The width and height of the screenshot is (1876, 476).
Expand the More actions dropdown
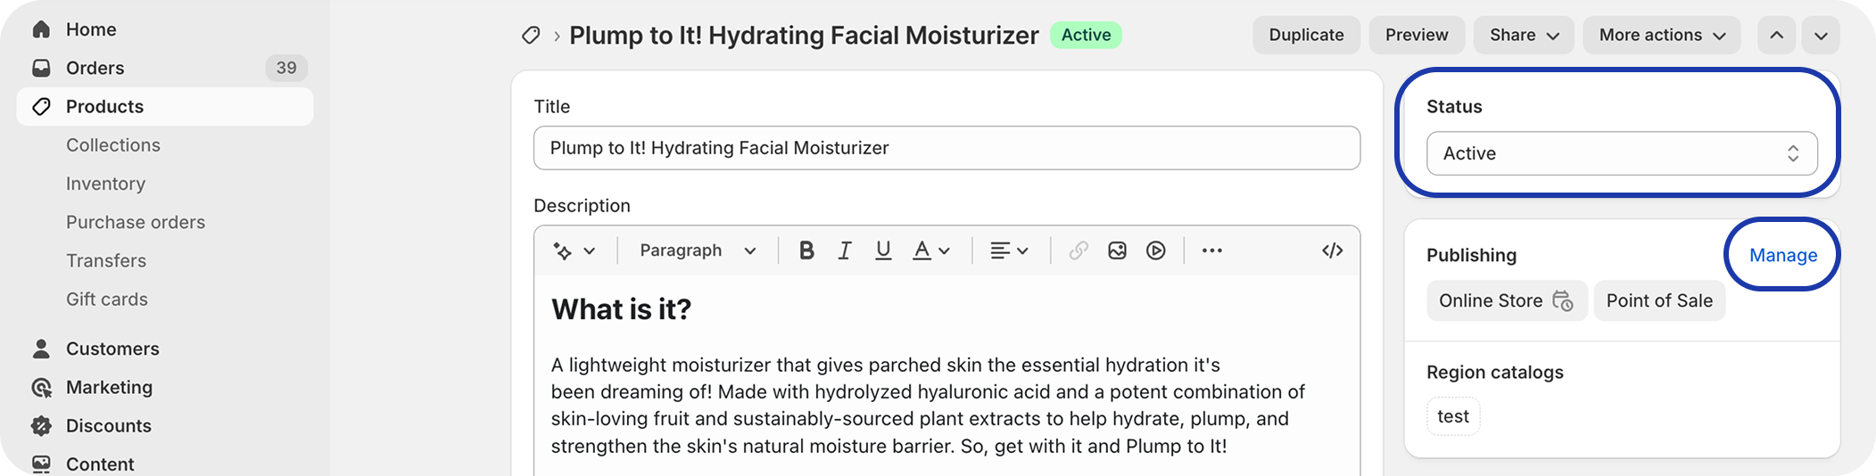click(1662, 36)
